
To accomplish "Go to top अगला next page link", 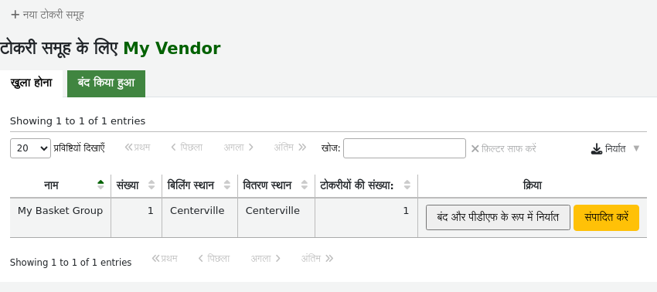I will click(x=238, y=148).
